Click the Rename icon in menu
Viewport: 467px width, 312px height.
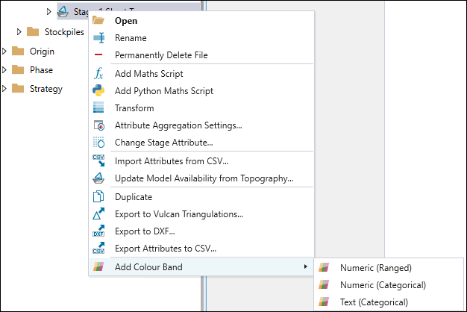tap(98, 38)
